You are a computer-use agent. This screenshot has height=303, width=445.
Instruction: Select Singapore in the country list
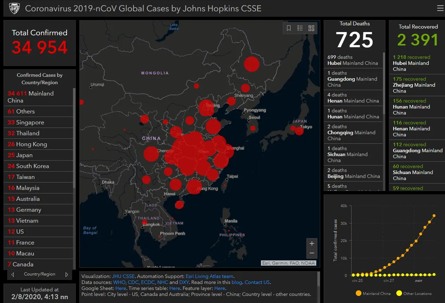pyautogui.click(x=39, y=122)
